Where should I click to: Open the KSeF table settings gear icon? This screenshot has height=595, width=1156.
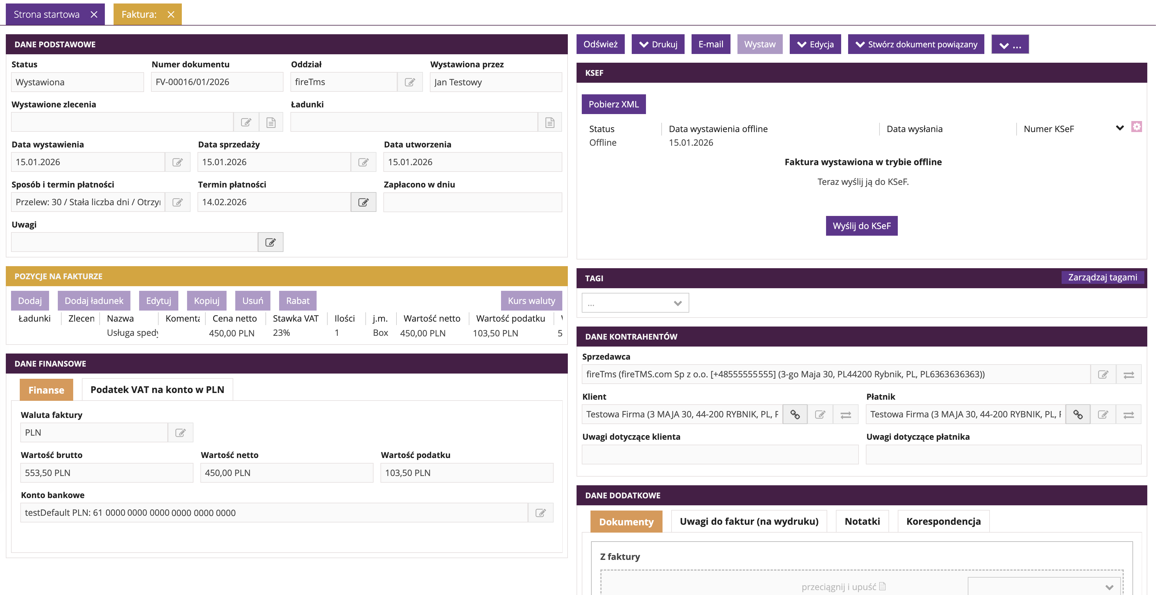click(x=1136, y=127)
